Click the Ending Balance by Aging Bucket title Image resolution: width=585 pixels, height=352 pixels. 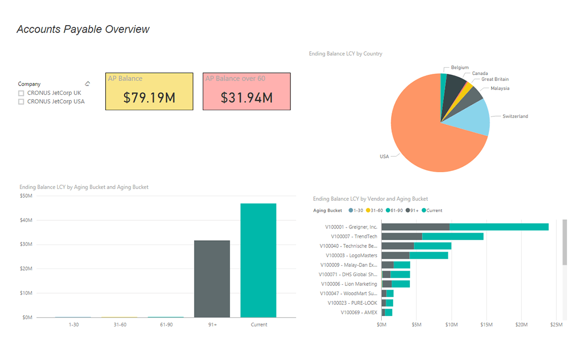tap(84, 187)
